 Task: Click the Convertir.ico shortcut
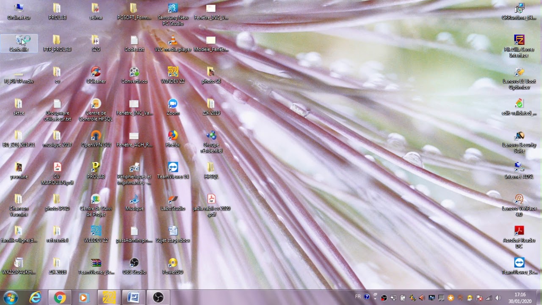point(134,75)
